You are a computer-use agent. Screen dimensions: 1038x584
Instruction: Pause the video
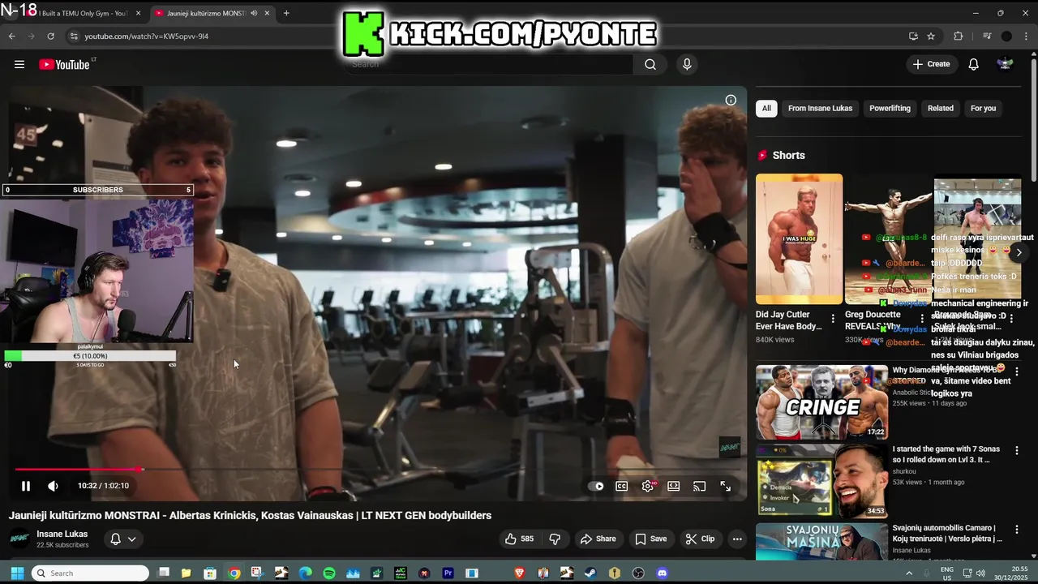tap(26, 486)
